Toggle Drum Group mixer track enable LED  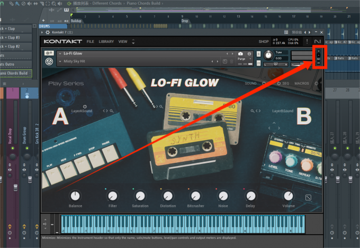point(27,148)
